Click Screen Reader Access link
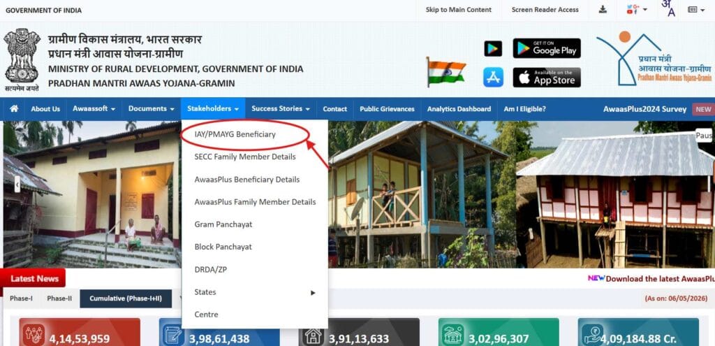Screen dimensions: 715x346 (545, 10)
